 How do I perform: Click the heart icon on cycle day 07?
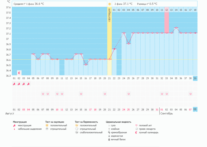43,94
